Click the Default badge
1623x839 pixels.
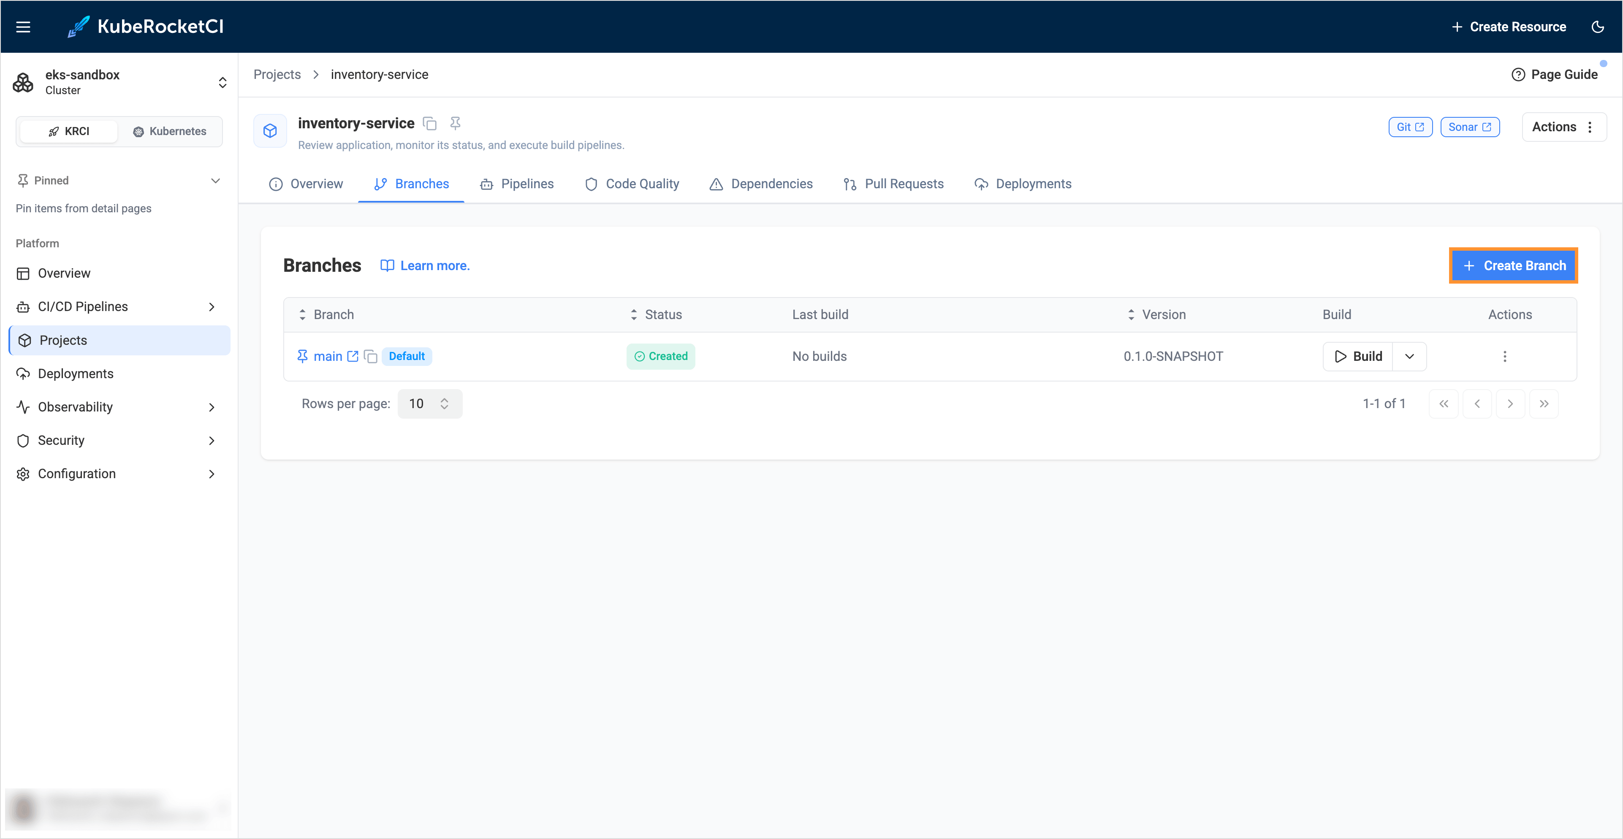406,357
